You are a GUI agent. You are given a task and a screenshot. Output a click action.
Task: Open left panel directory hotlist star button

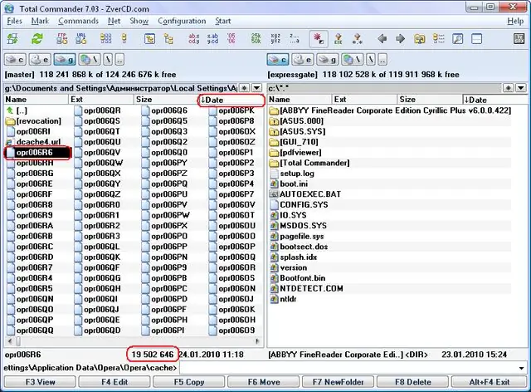click(x=244, y=88)
